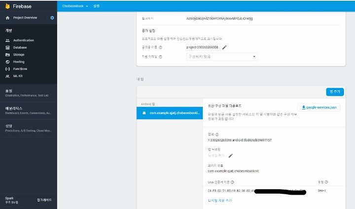This screenshot has height=209, width=355.
Task: Edit public name pencil icon
Action: [224, 47]
